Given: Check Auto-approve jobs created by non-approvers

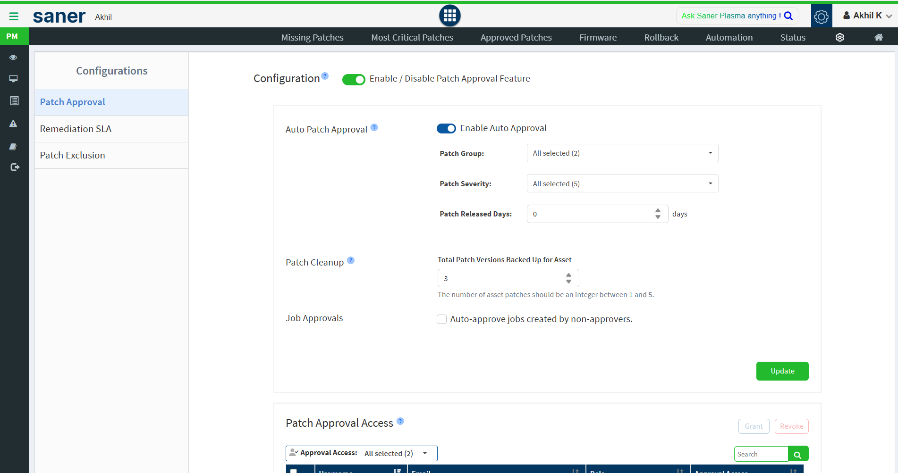Looking at the screenshot, I should coord(442,319).
